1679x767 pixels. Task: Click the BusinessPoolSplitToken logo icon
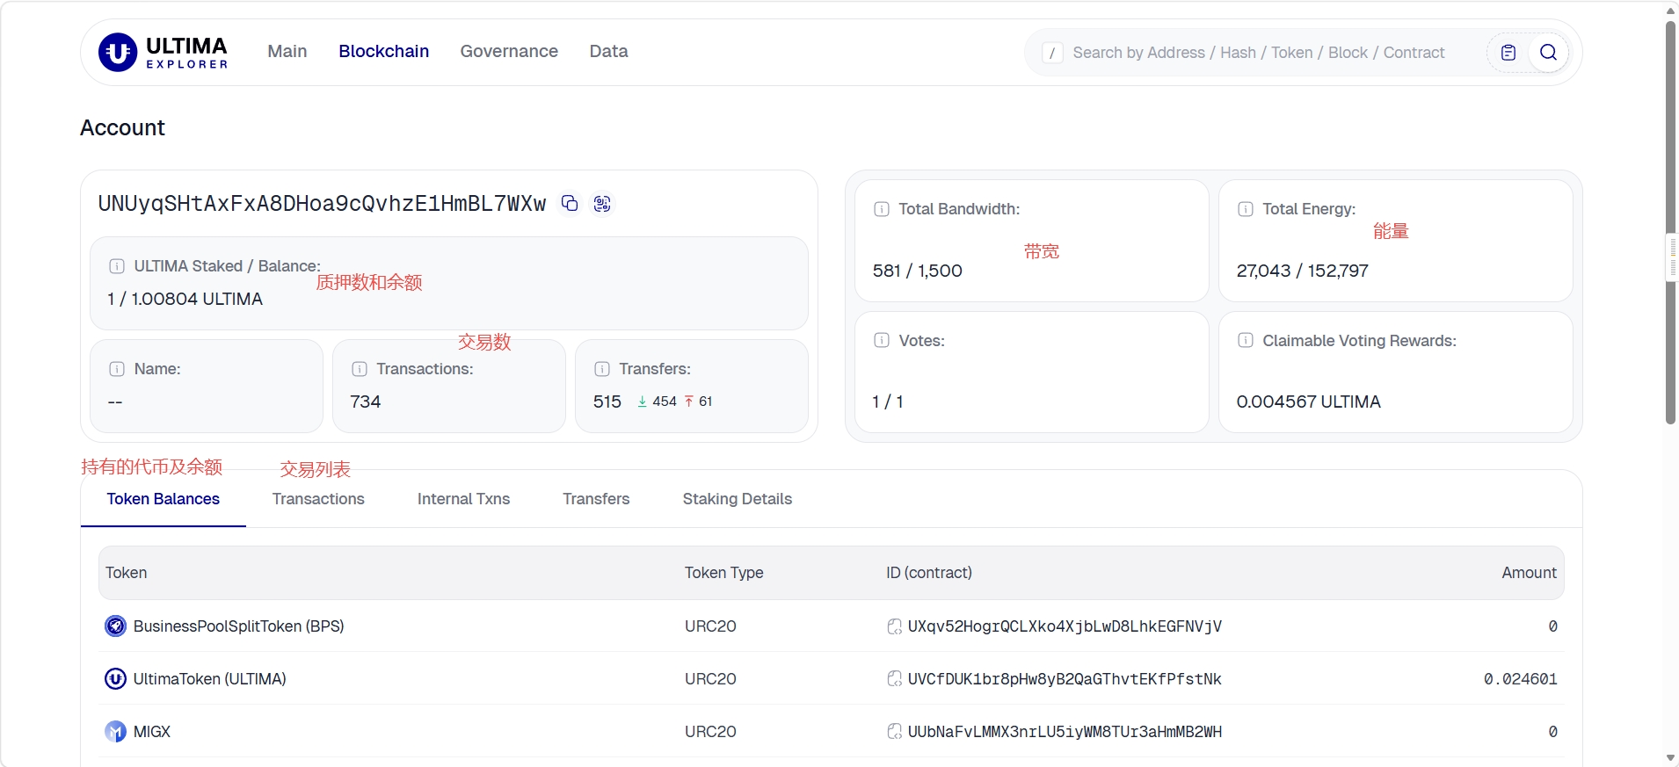(x=115, y=626)
